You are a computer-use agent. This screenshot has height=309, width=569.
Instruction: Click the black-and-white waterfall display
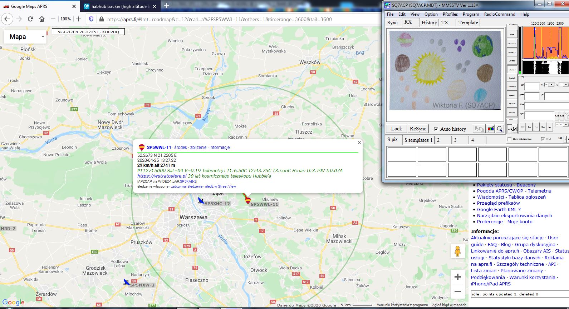545,67
